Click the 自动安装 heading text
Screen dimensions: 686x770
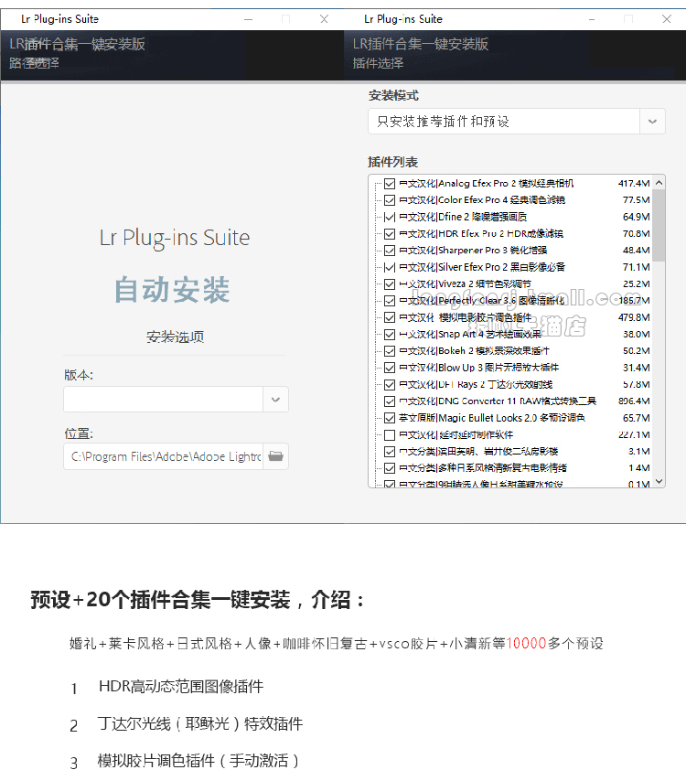[172, 289]
